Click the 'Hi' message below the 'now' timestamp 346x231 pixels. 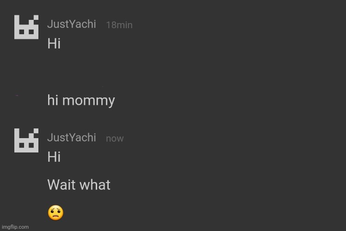[x=54, y=157]
